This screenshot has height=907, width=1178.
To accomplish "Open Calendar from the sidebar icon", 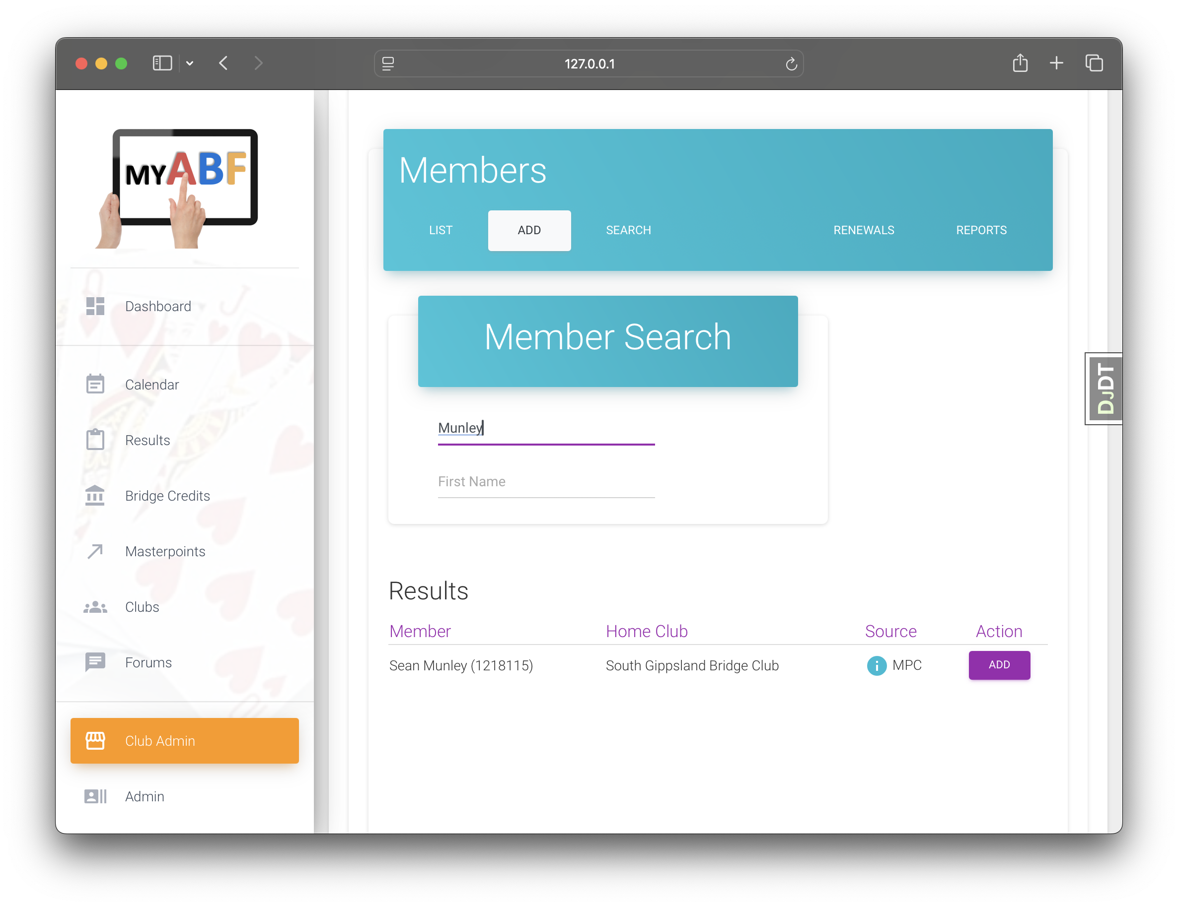I will point(95,384).
